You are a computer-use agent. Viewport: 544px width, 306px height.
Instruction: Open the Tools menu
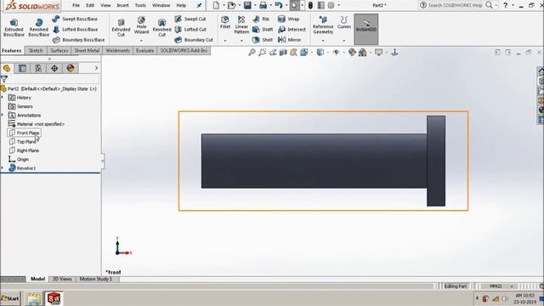(x=140, y=5)
